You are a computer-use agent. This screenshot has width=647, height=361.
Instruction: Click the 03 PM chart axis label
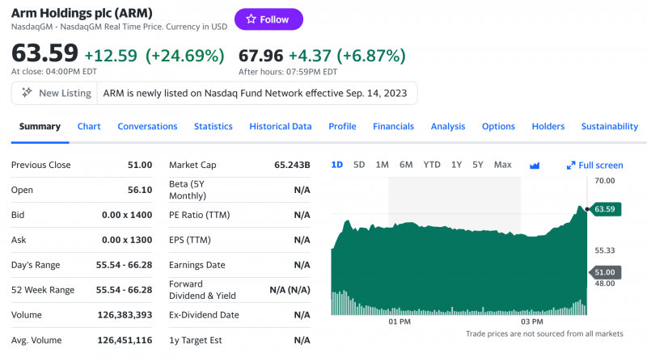[532, 322]
